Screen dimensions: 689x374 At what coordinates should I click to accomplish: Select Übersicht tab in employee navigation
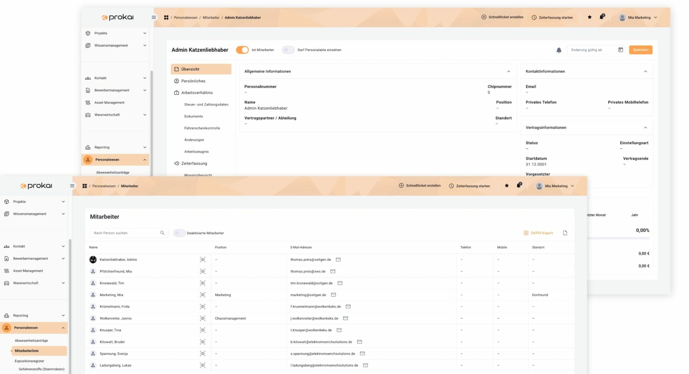click(x=201, y=69)
